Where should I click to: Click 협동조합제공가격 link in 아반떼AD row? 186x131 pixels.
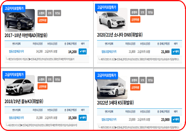16,51
